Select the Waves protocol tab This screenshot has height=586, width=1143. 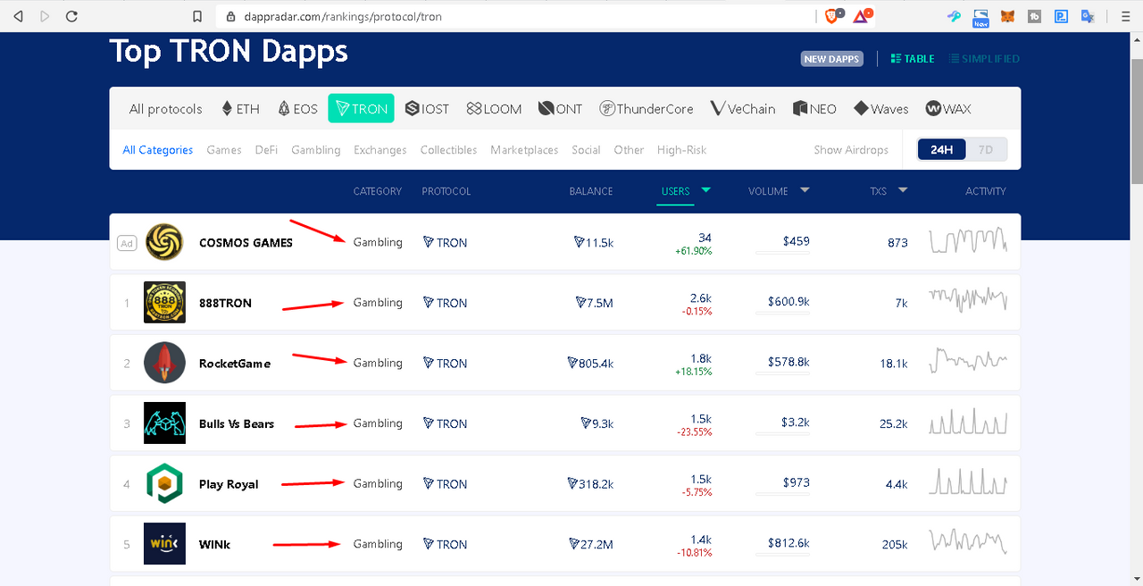tap(880, 109)
